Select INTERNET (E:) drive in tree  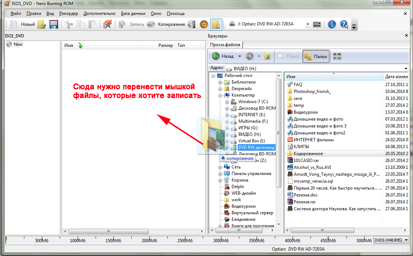tap(252, 115)
